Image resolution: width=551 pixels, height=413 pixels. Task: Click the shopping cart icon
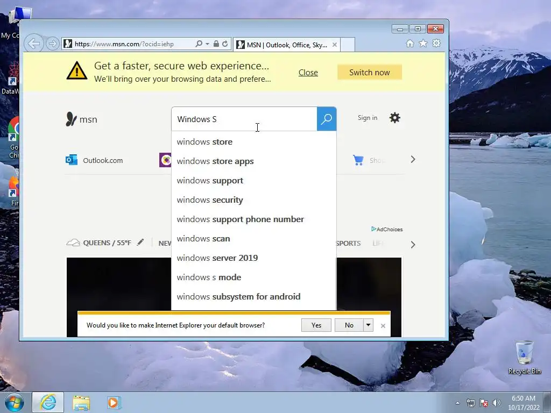coord(358,160)
